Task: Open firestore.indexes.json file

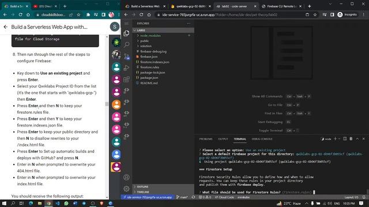Action: click(x=155, y=62)
